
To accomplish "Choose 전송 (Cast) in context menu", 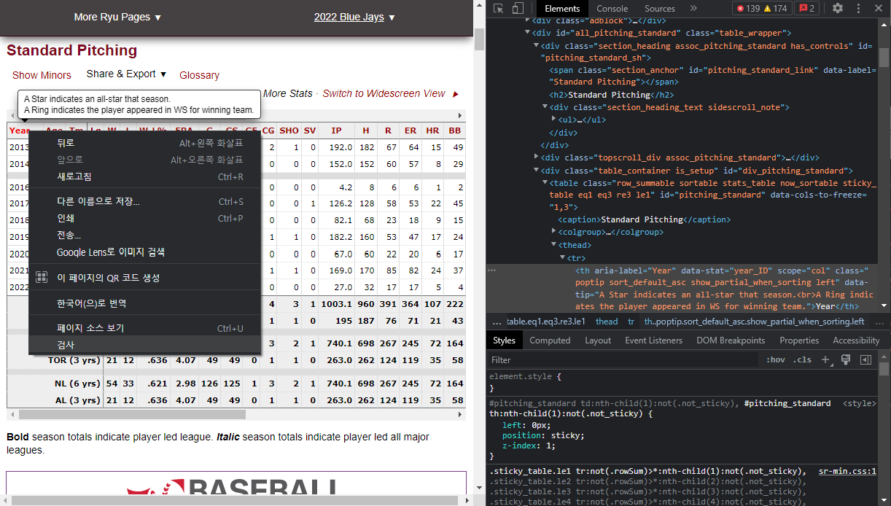I will click(x=144, y=235).
